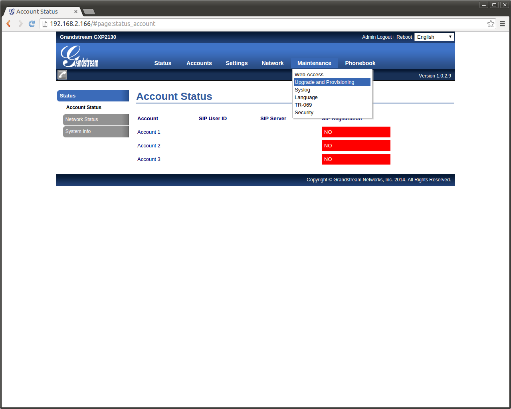Click the Reboot link
This screenshot has width=511, height=409.
tap(404, 37)
